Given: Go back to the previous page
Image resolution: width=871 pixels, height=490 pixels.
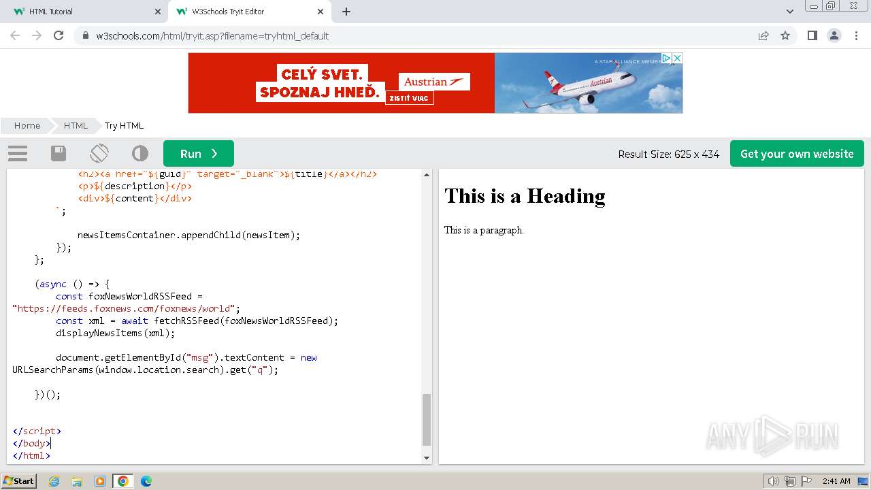Looking at the screenshot, I should [x=15, y=35].
